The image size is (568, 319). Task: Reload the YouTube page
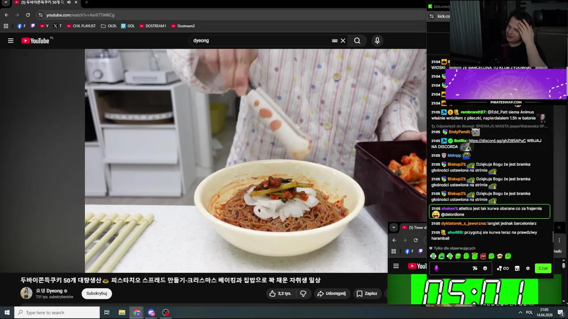[28, 15]
